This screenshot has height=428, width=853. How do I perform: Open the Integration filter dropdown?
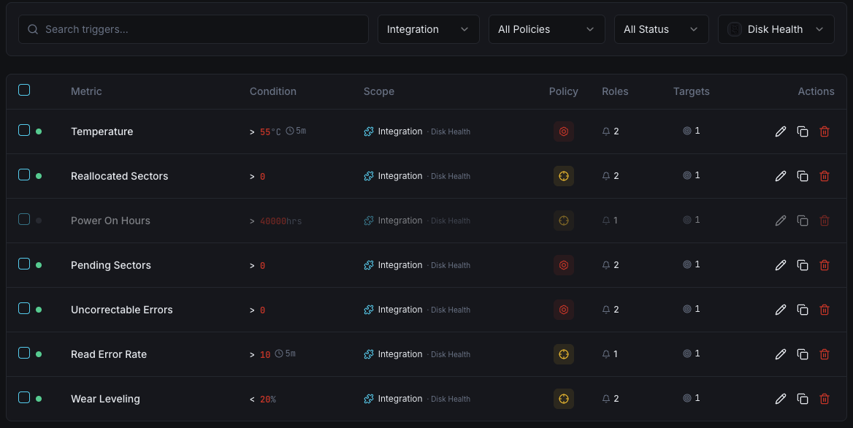pos(428,29)
